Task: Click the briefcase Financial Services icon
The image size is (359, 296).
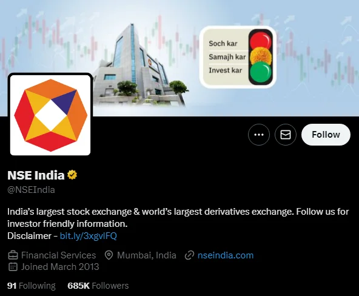Action: click(13, 255)
